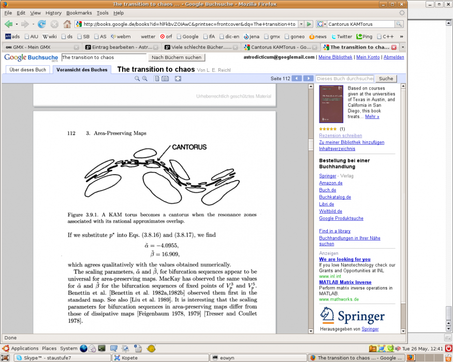Viewport: 453px width, 362px height.
Task: Zoom in on the book page
Action: (145, 79)
